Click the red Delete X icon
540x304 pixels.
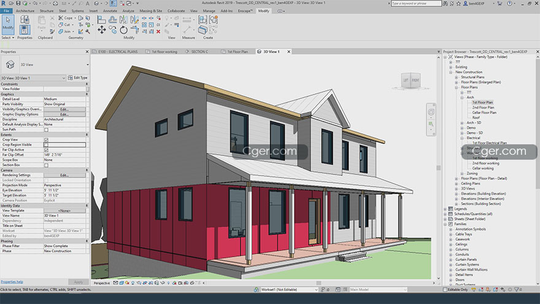pos(158,31)
